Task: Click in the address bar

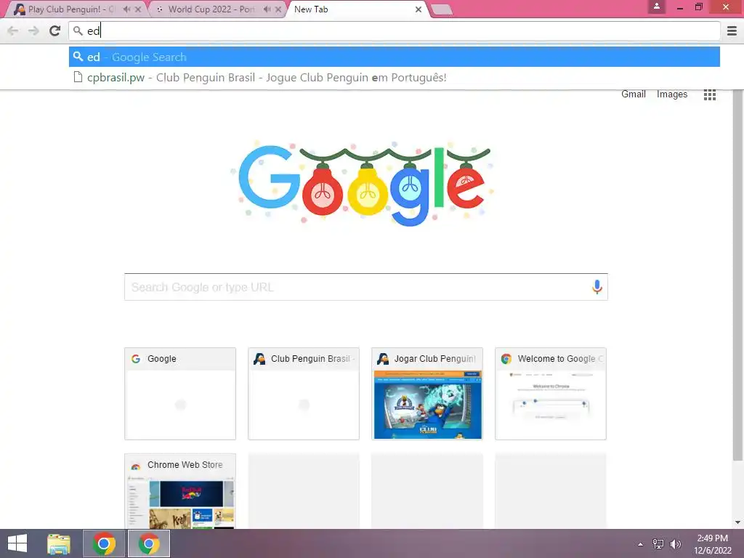Action: click(395, 31)
